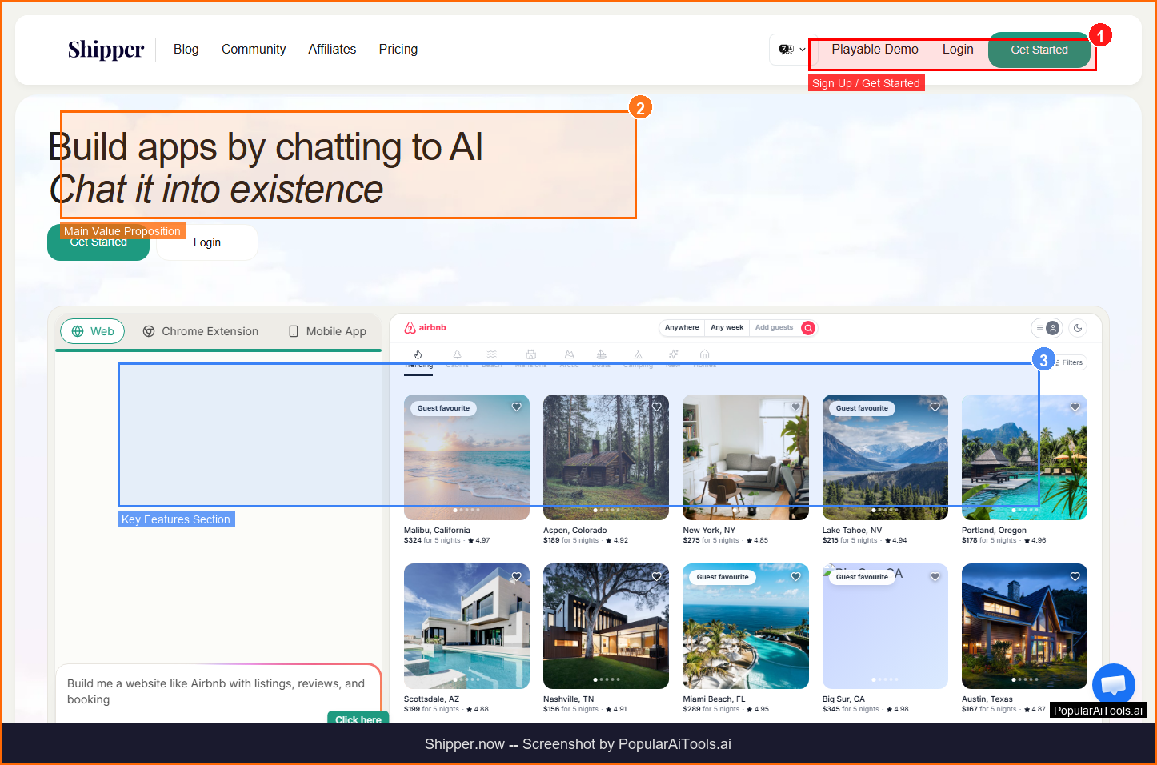
Task: Expand the user profile hamburger menu
Action: 1047,328
